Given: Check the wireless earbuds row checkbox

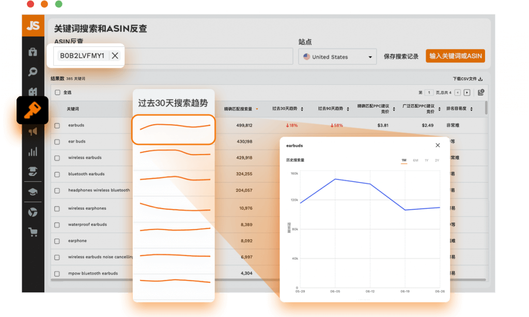Looking at the screenshot, I should (x=57, y=158).
